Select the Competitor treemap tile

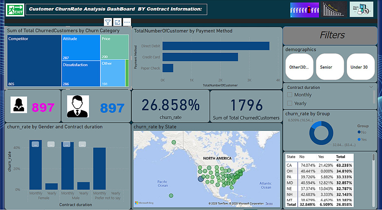tap(34, 60)
